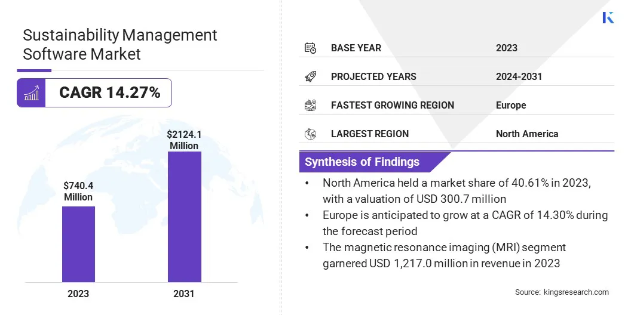This screenshot has width=631, height=315.
Task: Click the 2031 axis label
Action: 184,294
